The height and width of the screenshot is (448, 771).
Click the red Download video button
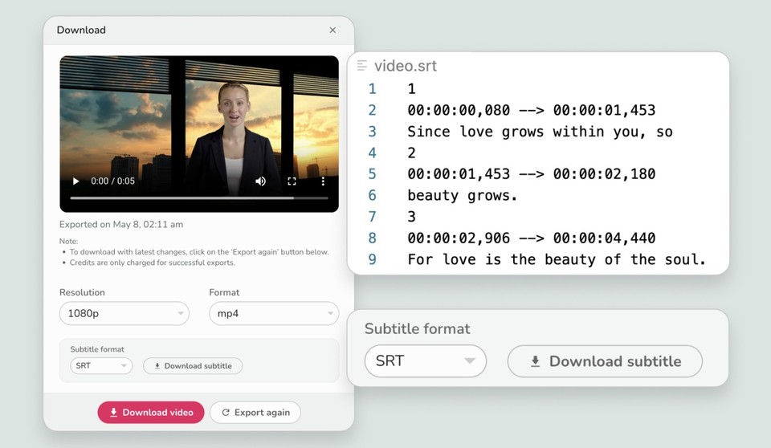(151, 412)
